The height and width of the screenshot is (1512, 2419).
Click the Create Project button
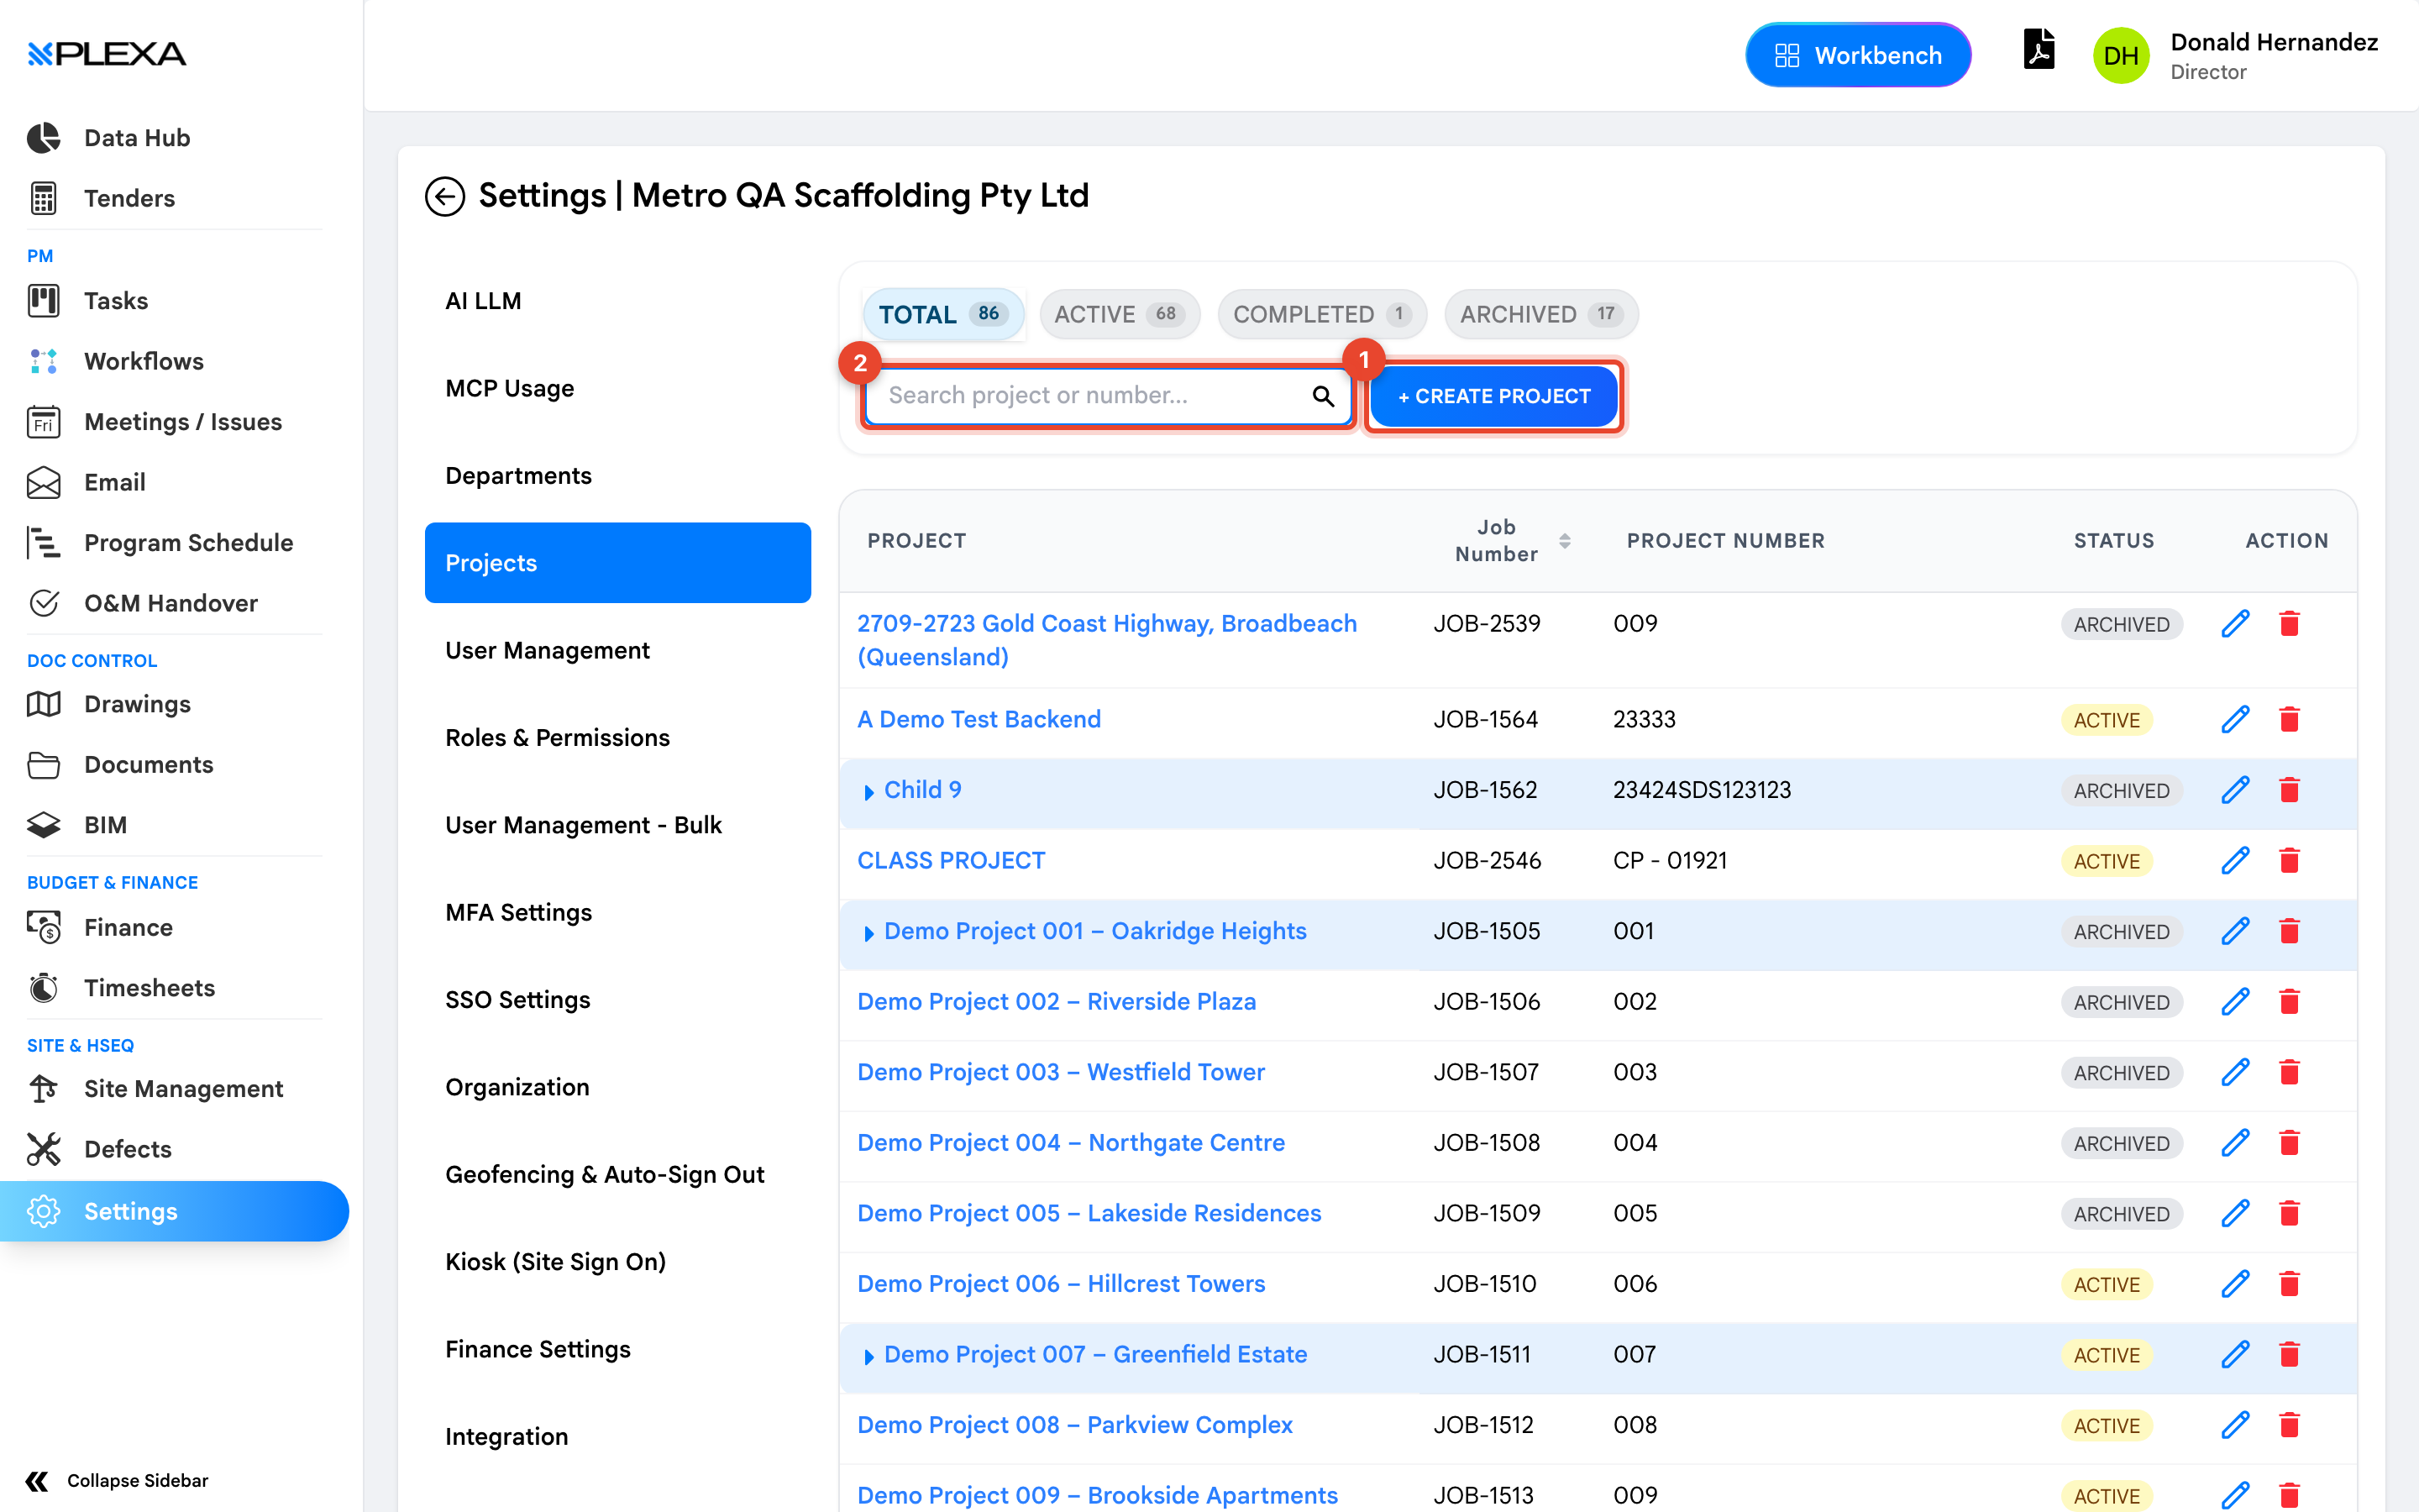tap(1493, 396)
